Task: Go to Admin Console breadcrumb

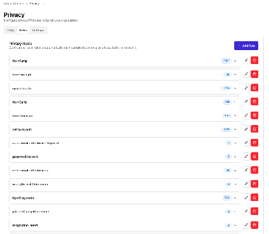Action: [14, 4]
